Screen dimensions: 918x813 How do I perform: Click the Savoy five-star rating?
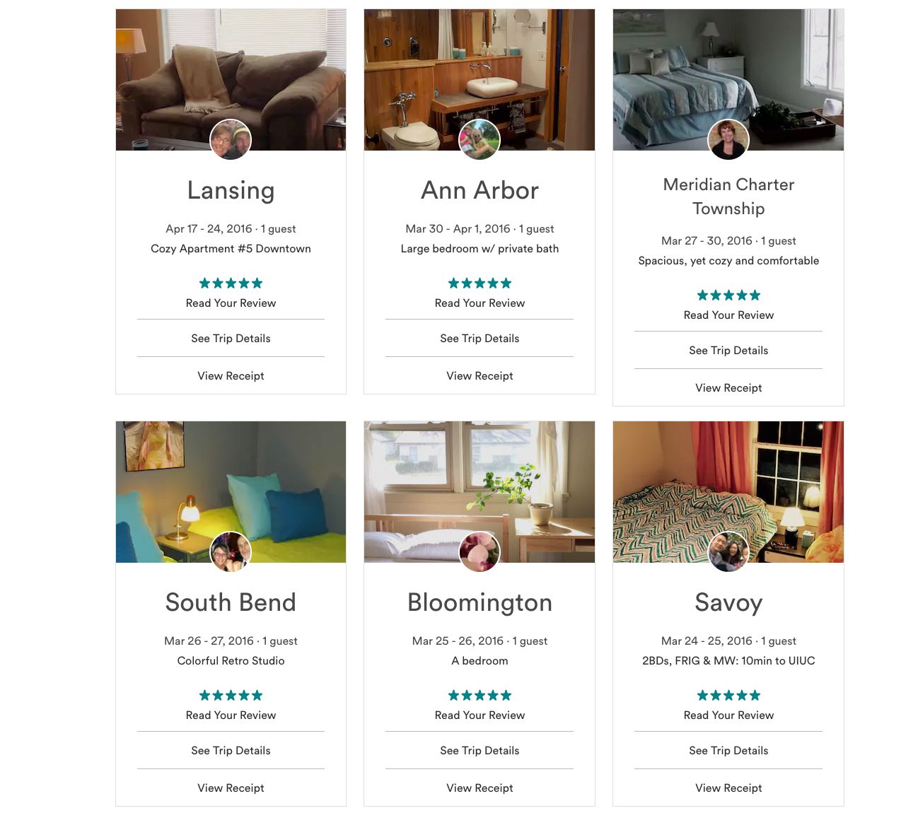point(728,696)
